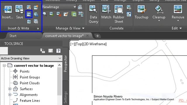Click the [-] viewport control
Image resolution: width=187 pixels, height=105 pixels.
pos(72,44)
